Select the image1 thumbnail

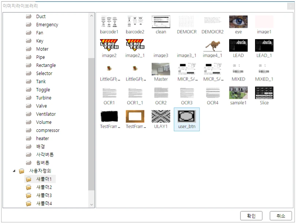264,22
